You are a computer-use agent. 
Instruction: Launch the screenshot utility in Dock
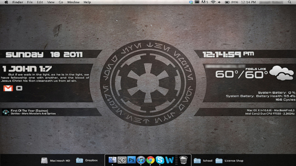pyautogui.click(x=122, y=160)
